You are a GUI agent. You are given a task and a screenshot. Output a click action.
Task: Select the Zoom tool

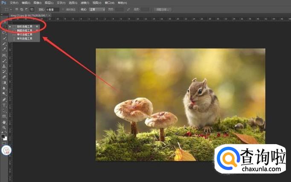tap(4, 128)
